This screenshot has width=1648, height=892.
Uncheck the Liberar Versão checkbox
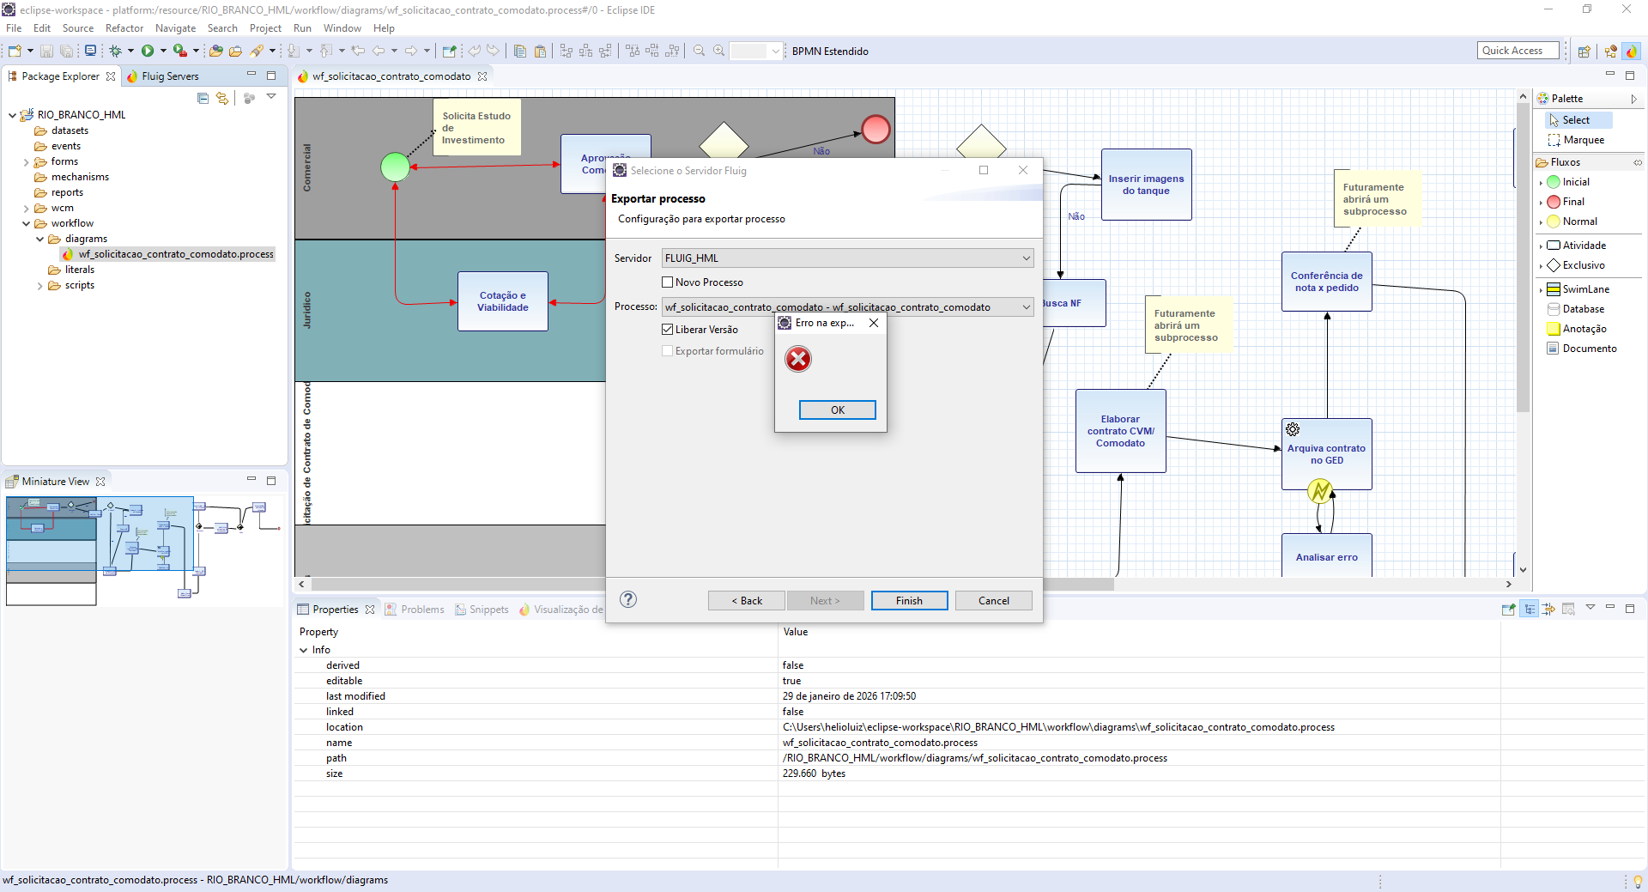(x=668, y=330)
